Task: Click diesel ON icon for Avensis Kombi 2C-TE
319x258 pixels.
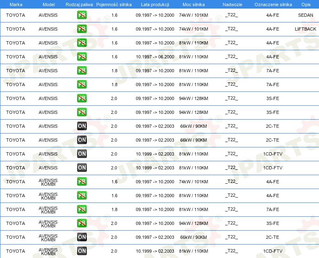Action: [x=82, y=237]
